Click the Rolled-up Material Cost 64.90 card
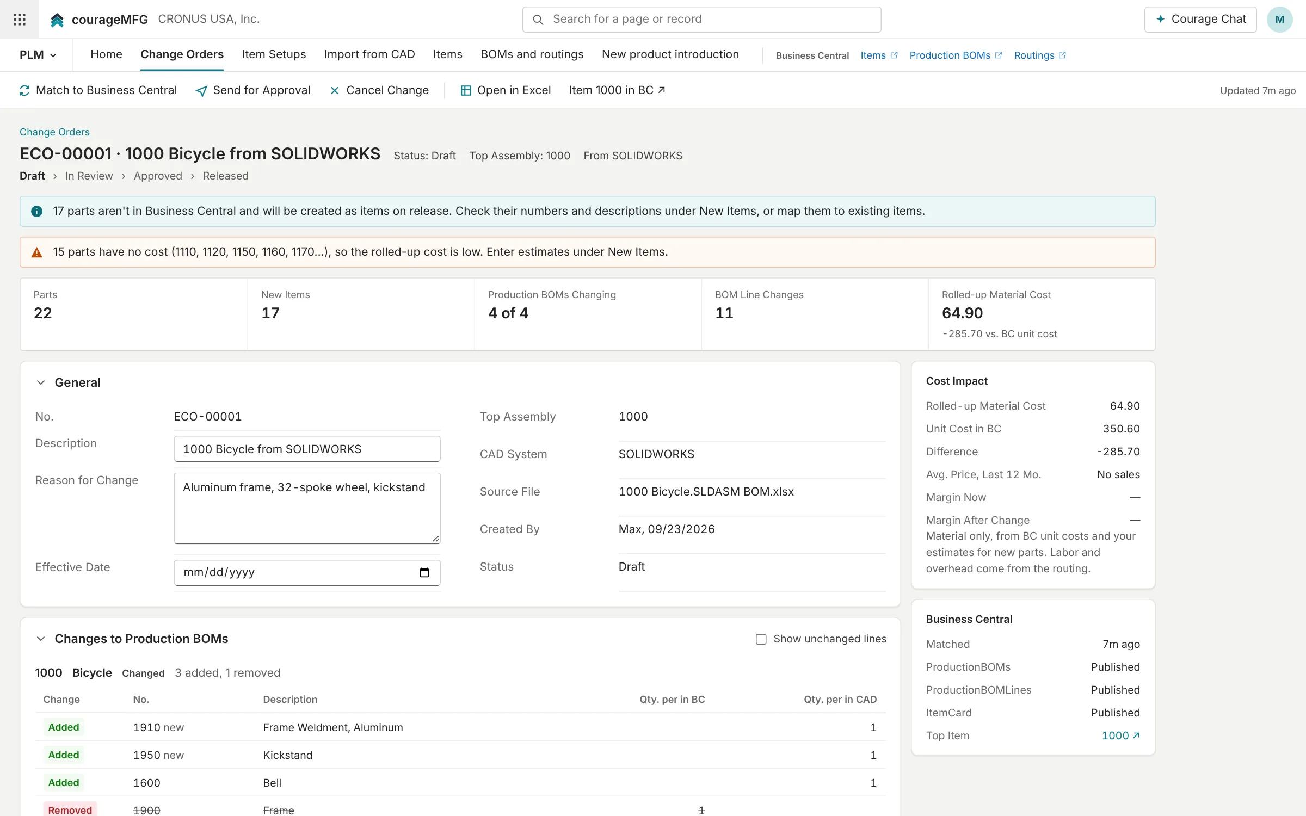1306x816 pixels. click(1042, 314)
